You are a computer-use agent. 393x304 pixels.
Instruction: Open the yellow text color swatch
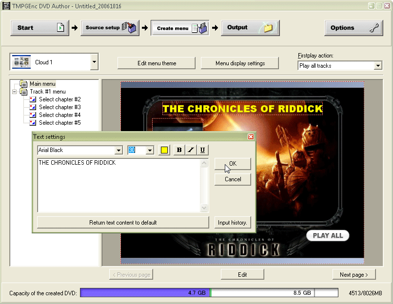[x=164, y=150]
